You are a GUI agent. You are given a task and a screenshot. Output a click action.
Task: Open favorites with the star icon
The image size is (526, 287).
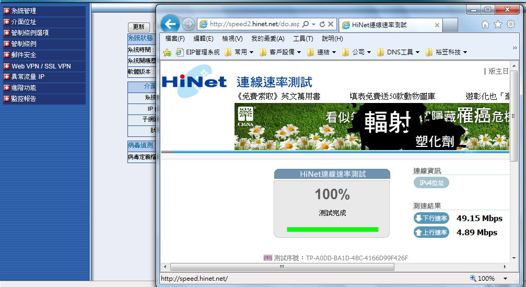click(x=498, y=24)
